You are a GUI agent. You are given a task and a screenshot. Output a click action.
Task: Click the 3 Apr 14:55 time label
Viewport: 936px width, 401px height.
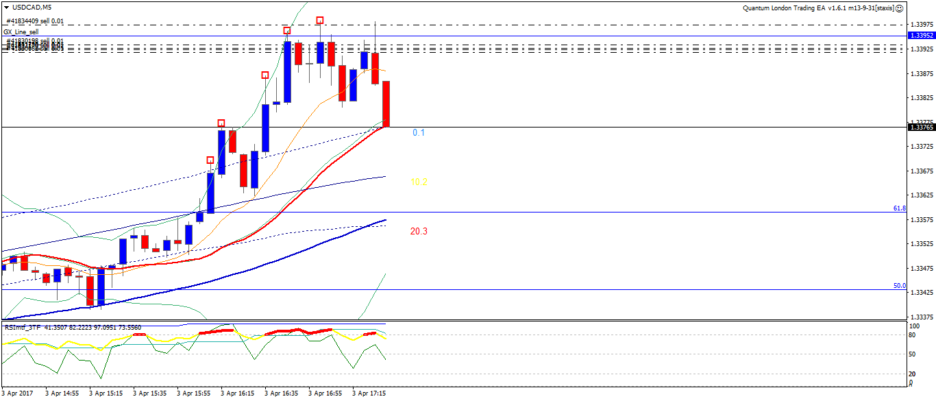pos(62,394)
